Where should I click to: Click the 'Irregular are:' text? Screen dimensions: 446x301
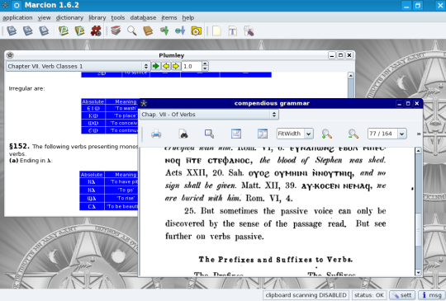tap(26, 88)
